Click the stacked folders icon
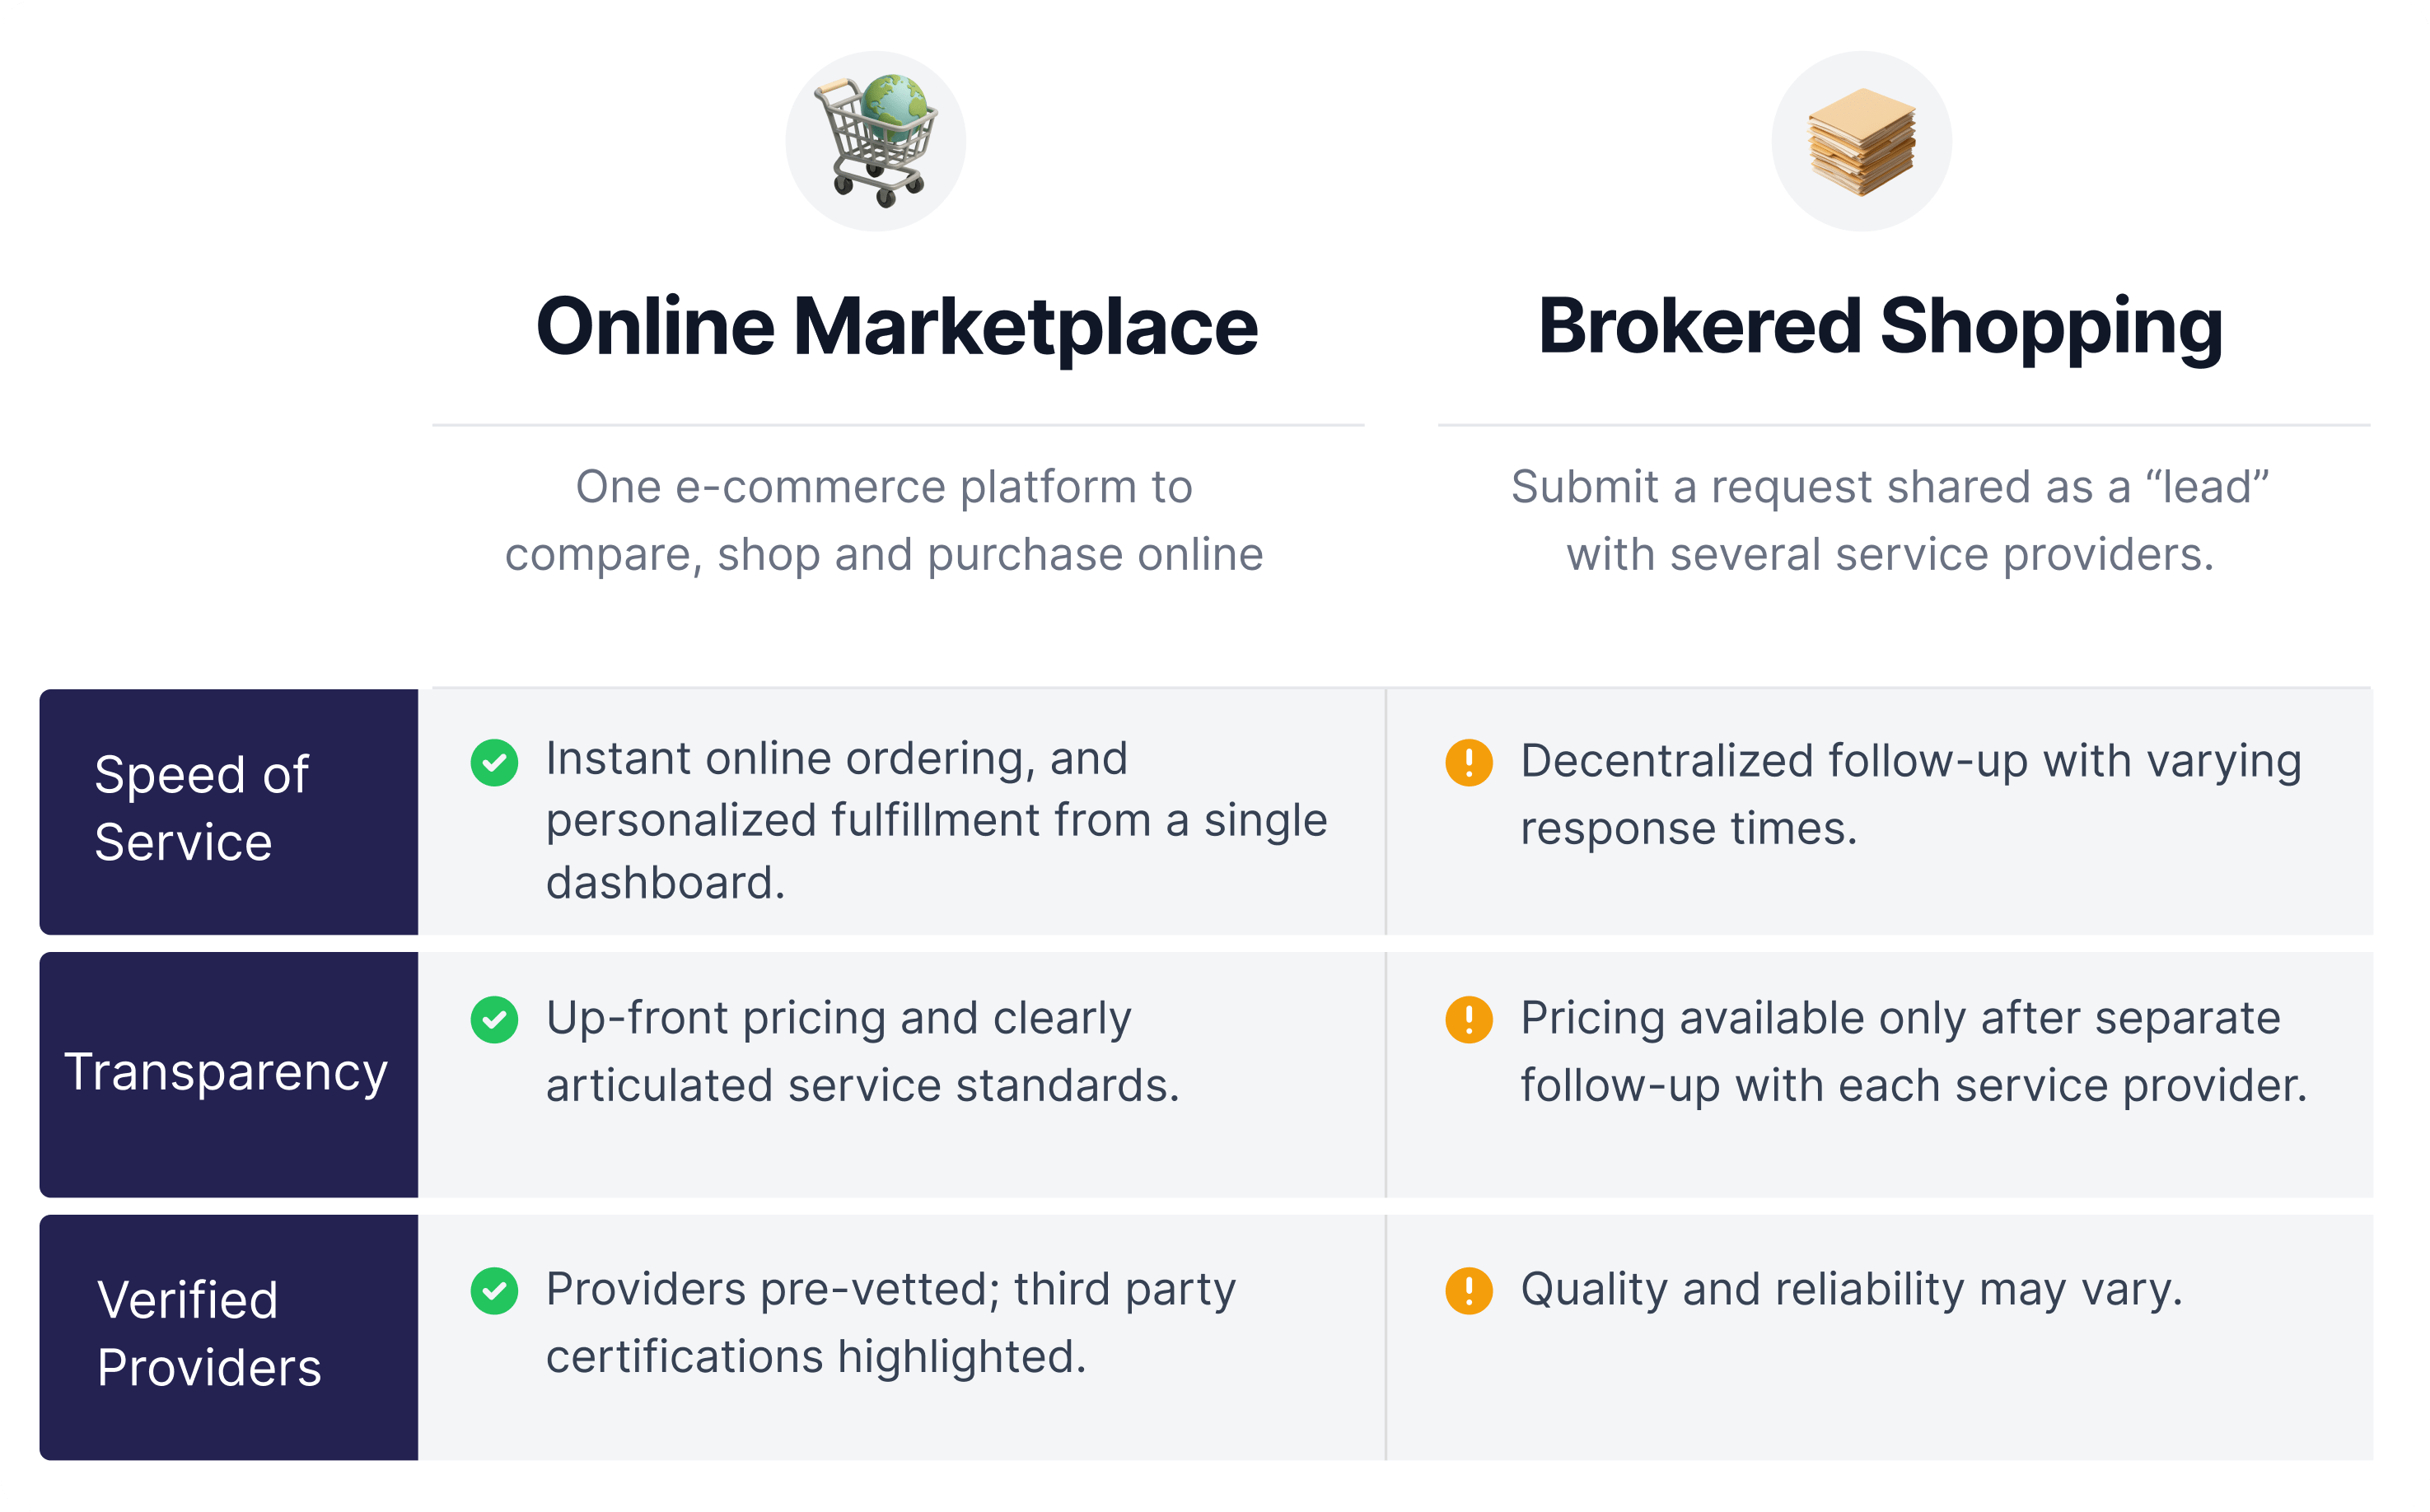The width and height of the screenshot is (2430, 1512). coord(1861,141)
